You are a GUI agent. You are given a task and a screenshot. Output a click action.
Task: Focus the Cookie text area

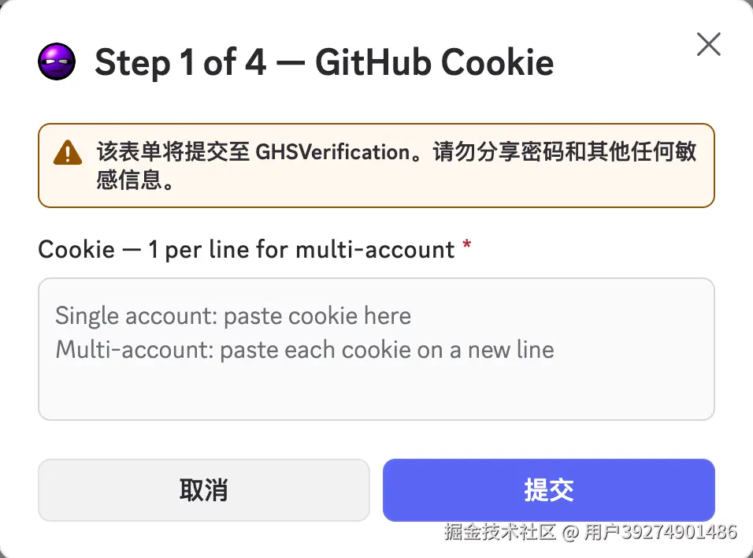coord(376,348)
